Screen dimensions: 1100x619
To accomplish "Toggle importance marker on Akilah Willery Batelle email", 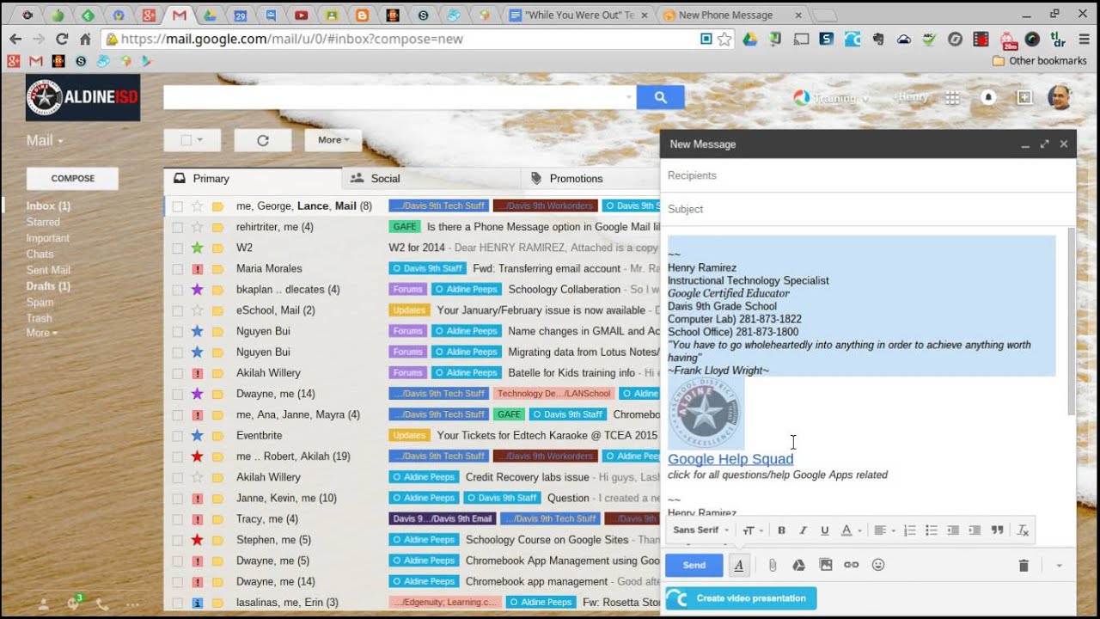I will coord(217,373).
